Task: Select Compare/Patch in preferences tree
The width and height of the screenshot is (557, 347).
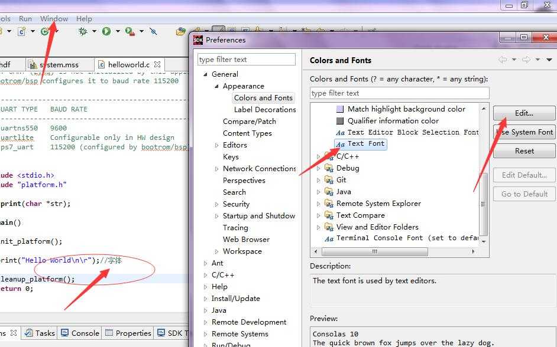Action: pyautogui.click(x=250, y=121)
